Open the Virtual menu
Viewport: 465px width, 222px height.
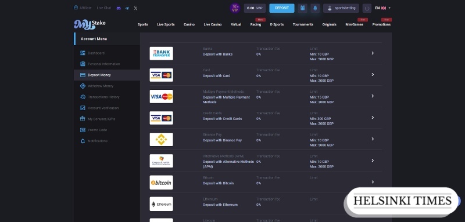[236, 24]
